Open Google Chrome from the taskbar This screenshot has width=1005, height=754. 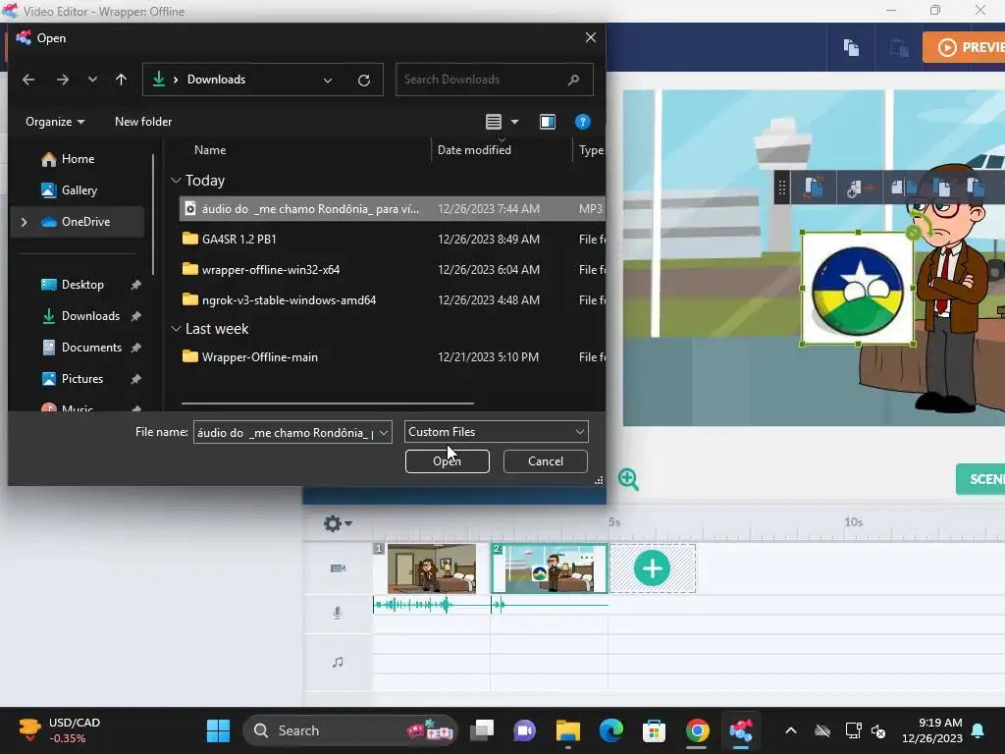point(697,730)
